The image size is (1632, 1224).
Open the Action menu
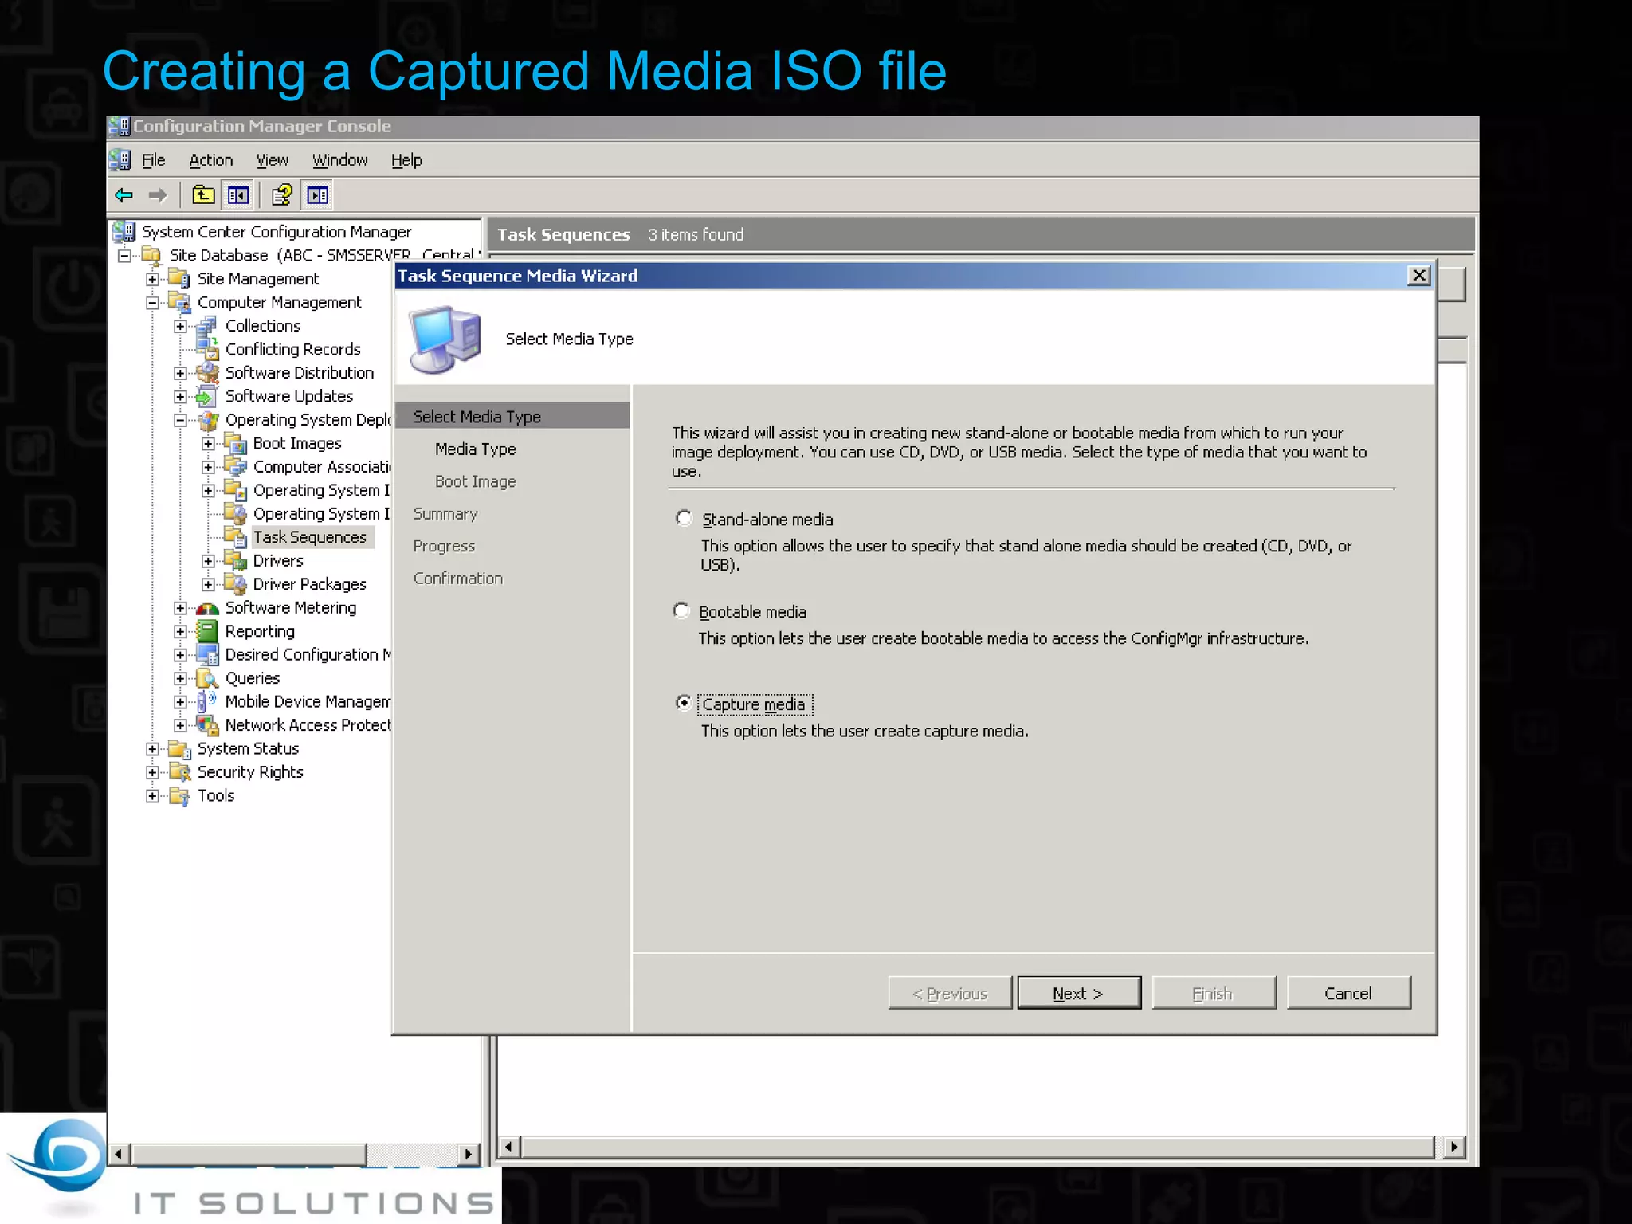pos(210,160)
